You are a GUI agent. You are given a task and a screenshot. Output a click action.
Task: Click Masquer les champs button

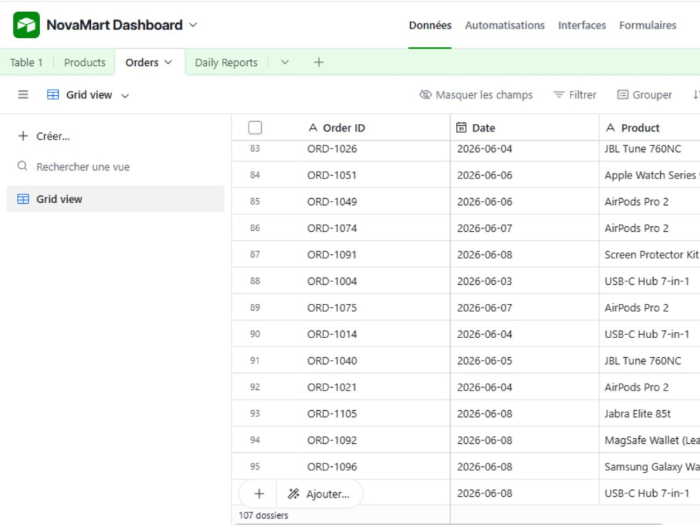tap(476, 94)
